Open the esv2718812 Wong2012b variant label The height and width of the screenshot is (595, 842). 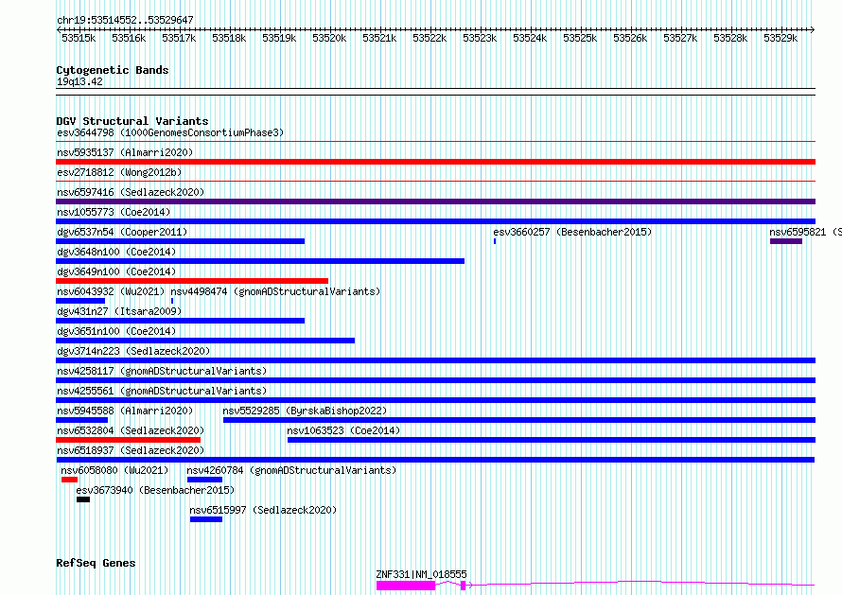[119, 172]
